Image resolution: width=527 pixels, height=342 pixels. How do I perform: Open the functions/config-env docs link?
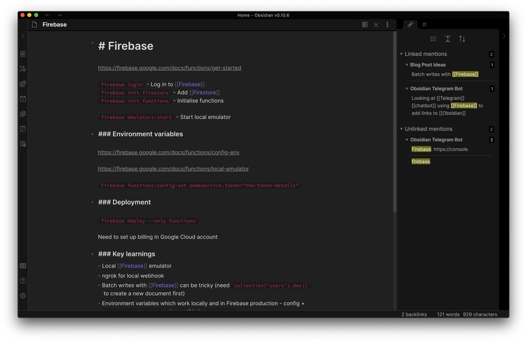tap(169, 153)
